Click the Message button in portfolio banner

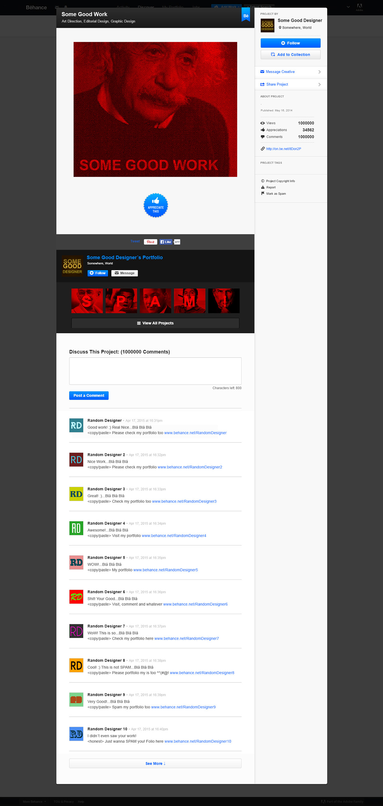click(124, 273)
